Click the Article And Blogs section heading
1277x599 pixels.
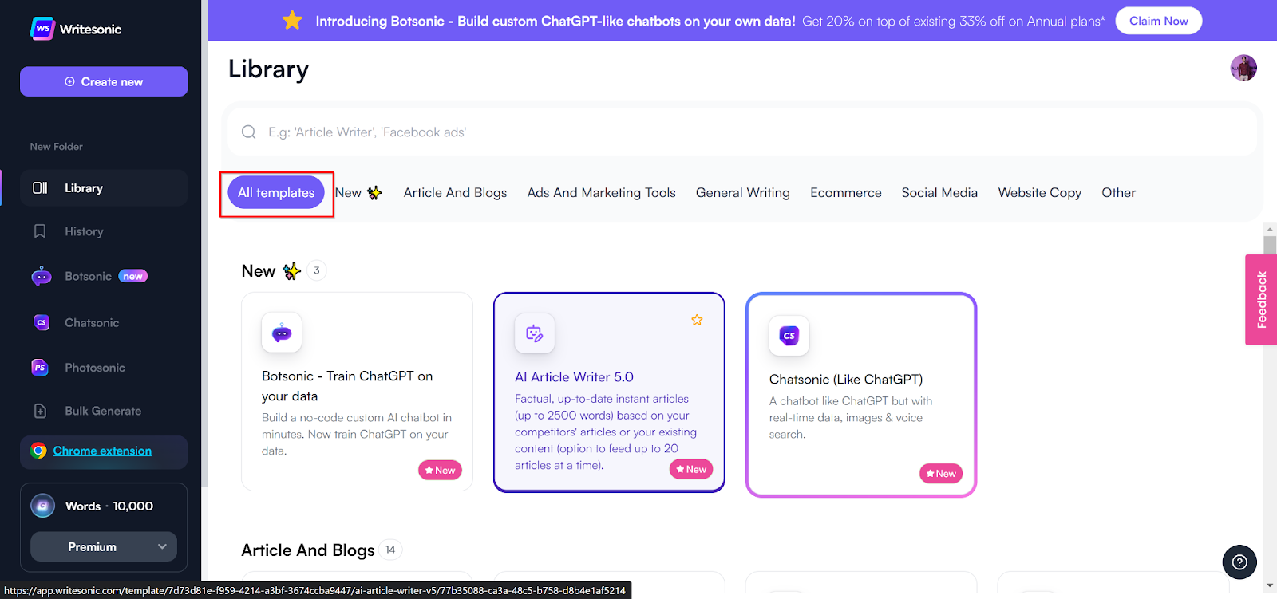(308, 550)
